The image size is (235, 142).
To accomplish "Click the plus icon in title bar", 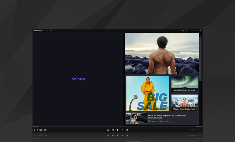I will [x=47, y=31].
